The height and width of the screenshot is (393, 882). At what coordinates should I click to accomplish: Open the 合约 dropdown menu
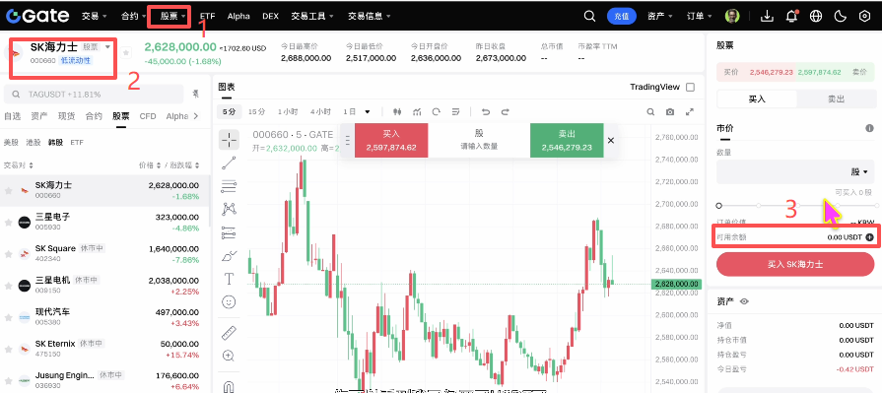[x=133, y=17]
